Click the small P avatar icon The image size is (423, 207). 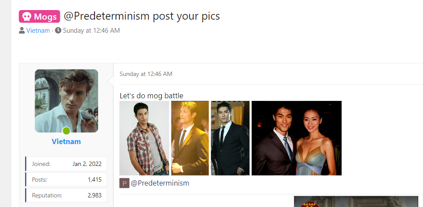[x=124, y=183]
